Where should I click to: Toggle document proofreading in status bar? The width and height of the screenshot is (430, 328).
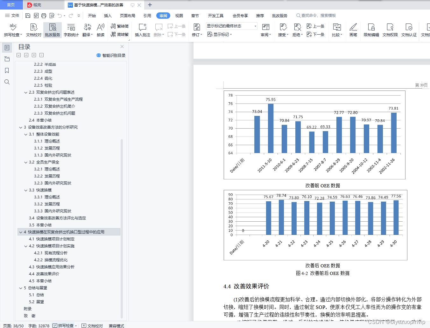click(x=92, y=325)
